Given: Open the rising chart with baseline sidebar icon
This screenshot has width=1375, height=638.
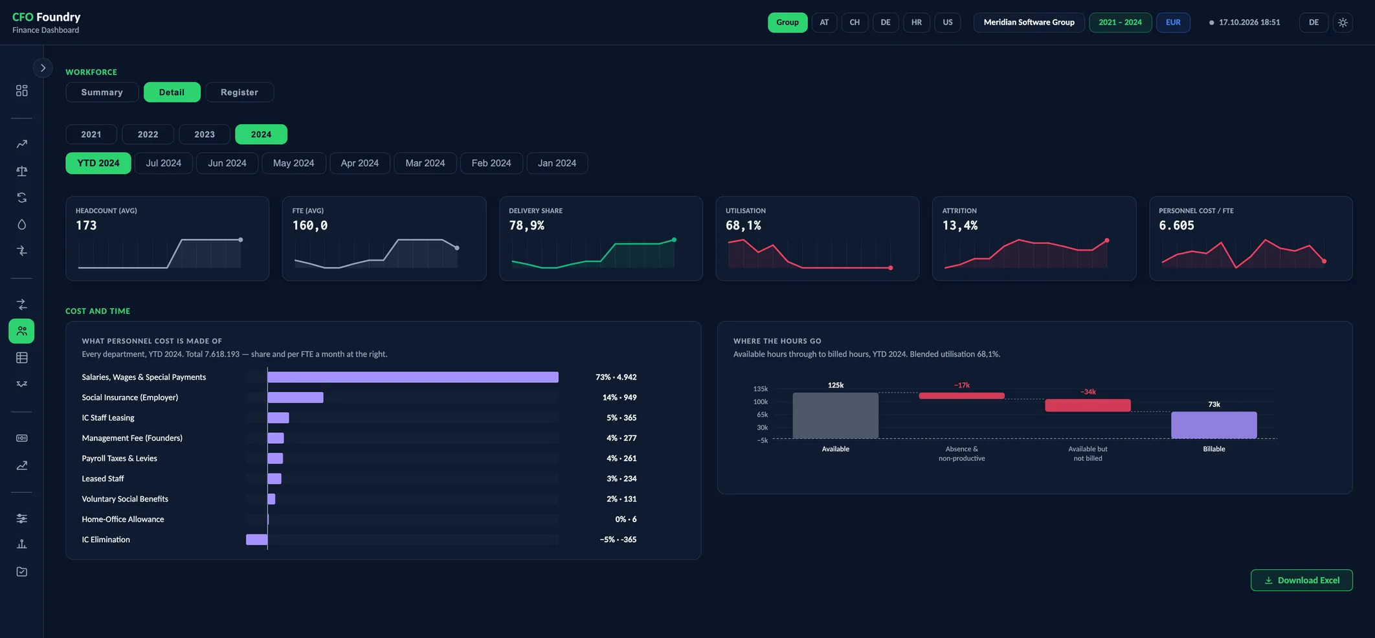Looking at the screenshot, I should point(21,465).
